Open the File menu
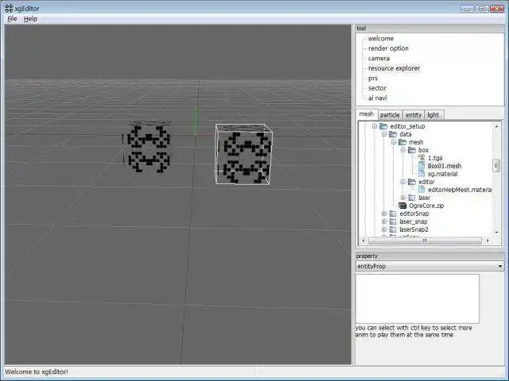The image size is (509, 381). pyautogui.click(x=12, y=19)
